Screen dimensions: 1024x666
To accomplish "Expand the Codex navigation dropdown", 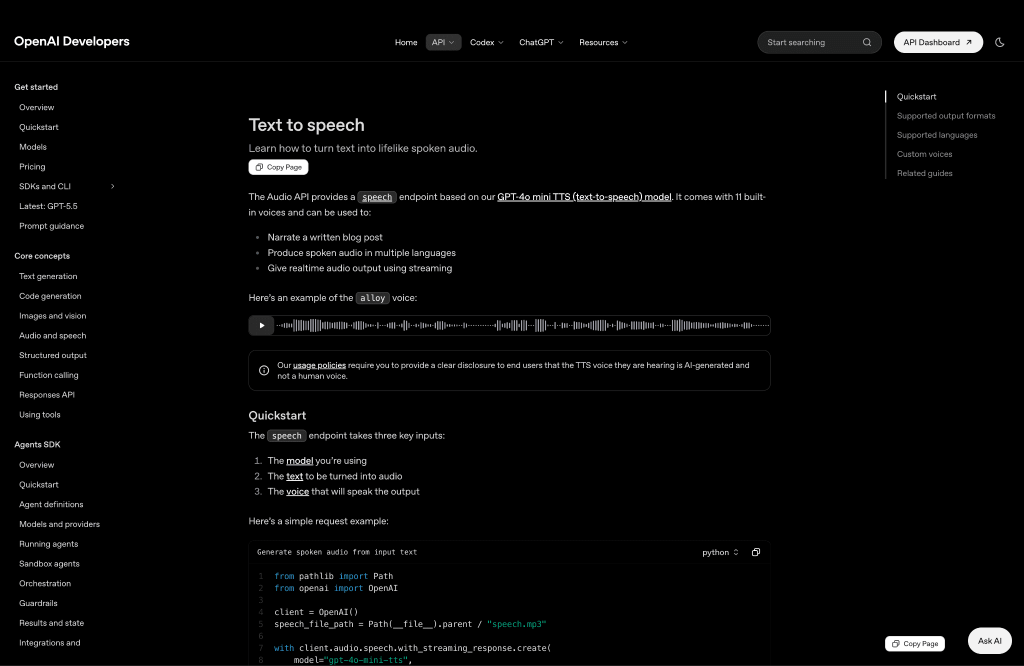I will pos(486,42).
